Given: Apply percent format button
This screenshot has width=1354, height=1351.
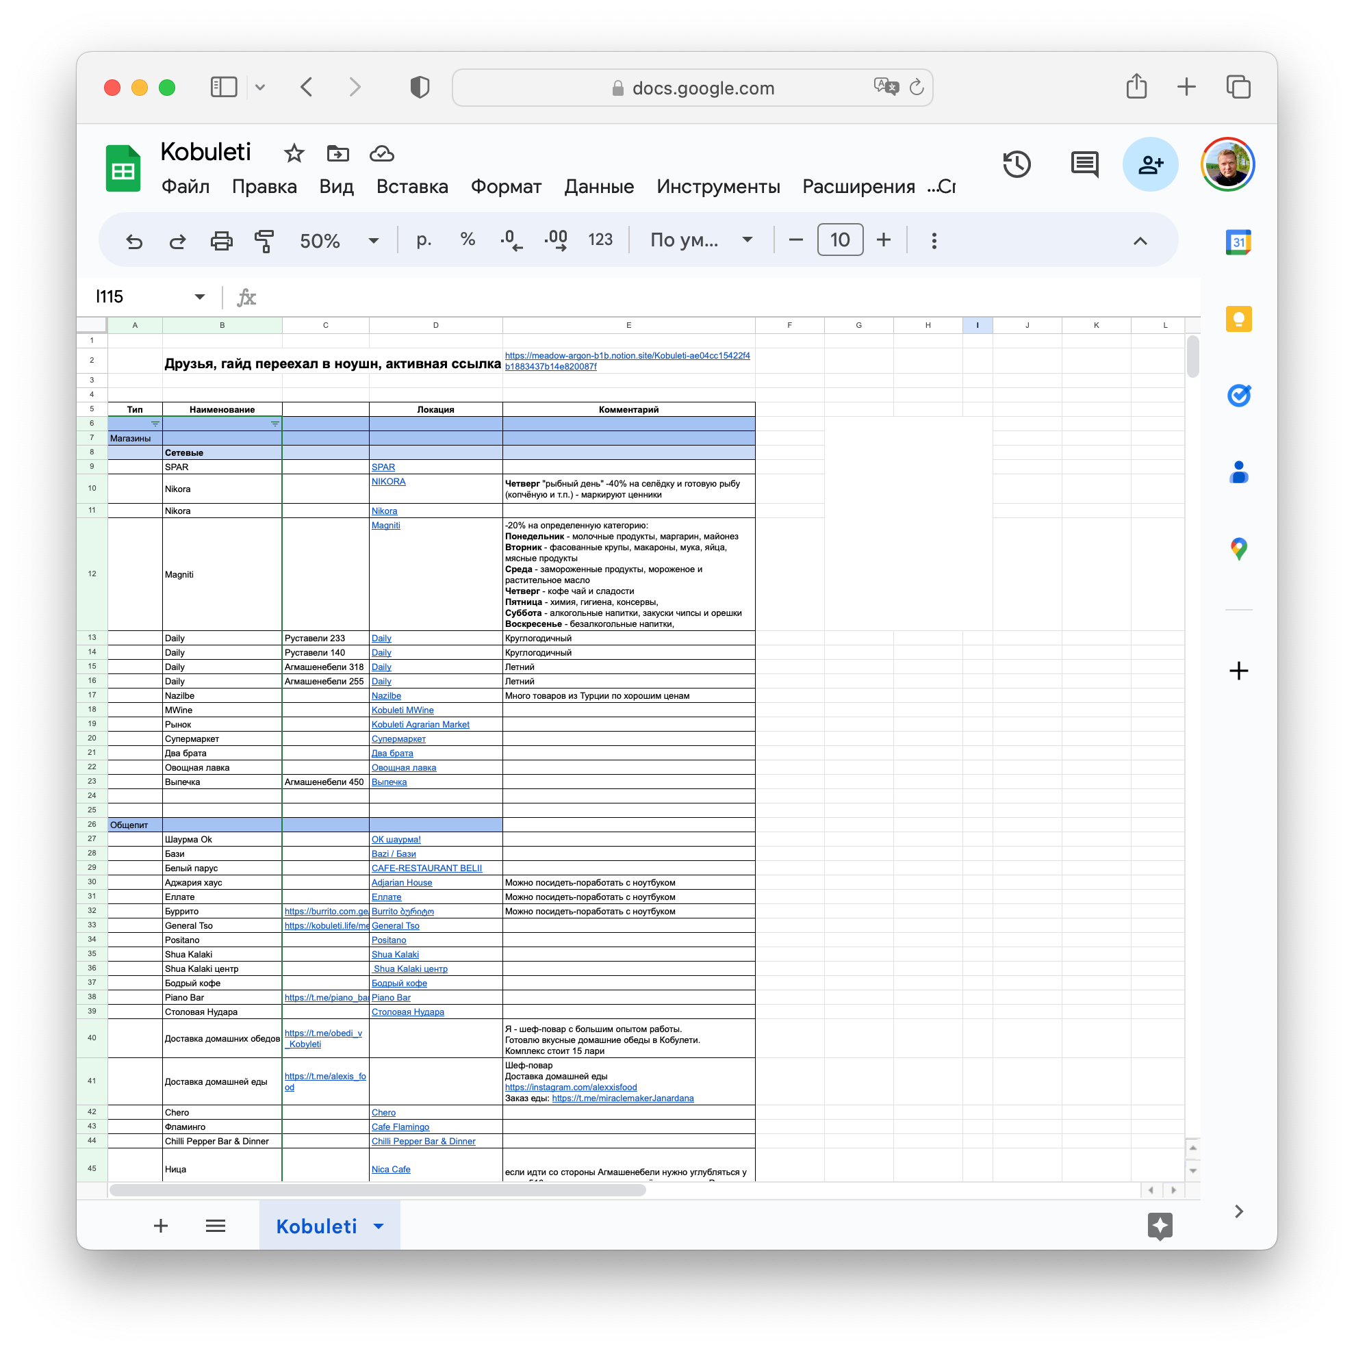Looking at the screenshot, I should (x=468, y=240).
